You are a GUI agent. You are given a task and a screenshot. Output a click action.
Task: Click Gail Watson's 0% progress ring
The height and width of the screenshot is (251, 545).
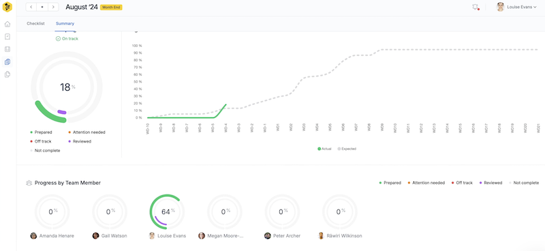pyautogui.click(x=110, y=211)
